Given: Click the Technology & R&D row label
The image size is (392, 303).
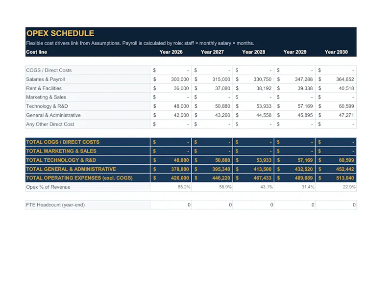Looking at the screenshot, I should (47, 106).
